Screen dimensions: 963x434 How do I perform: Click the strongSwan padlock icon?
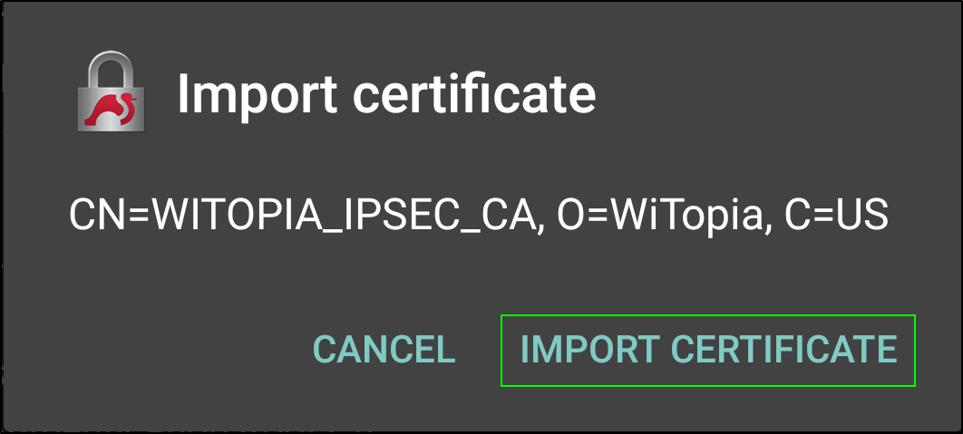(x=111, y=92)
